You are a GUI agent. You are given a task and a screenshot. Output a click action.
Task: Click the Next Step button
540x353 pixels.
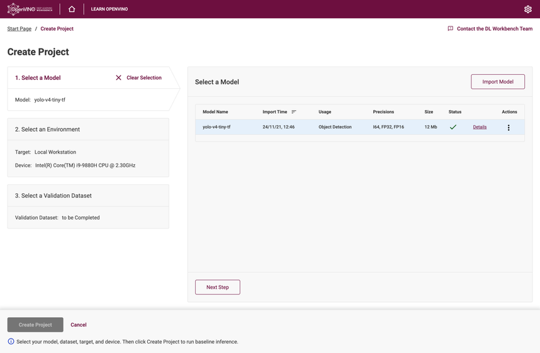218,287
